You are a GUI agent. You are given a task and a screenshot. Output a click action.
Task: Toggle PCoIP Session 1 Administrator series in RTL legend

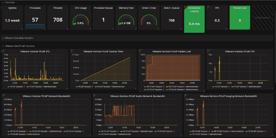(x=43, y=87)
